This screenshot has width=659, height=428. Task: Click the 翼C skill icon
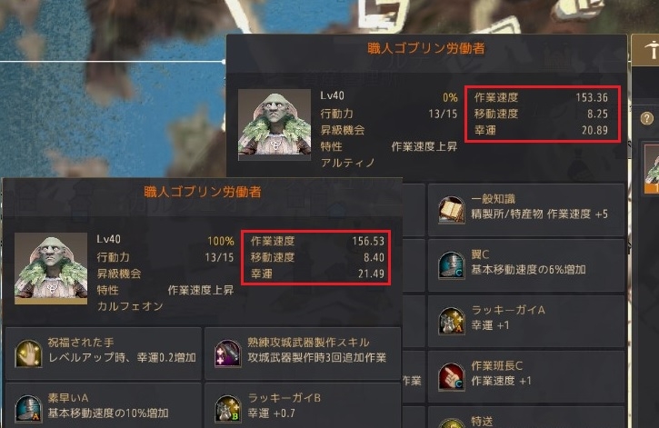pyautogui.click(x=452, y=265)
